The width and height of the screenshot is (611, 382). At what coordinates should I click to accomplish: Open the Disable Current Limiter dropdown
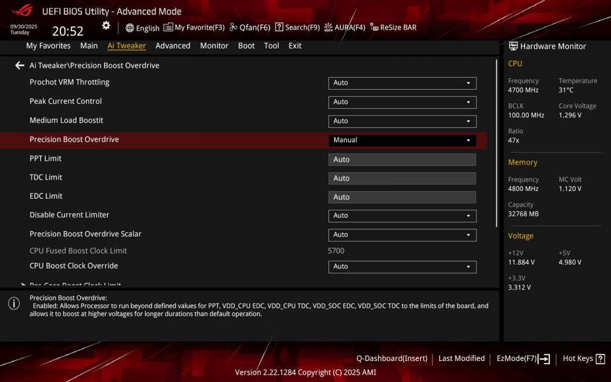402,216
